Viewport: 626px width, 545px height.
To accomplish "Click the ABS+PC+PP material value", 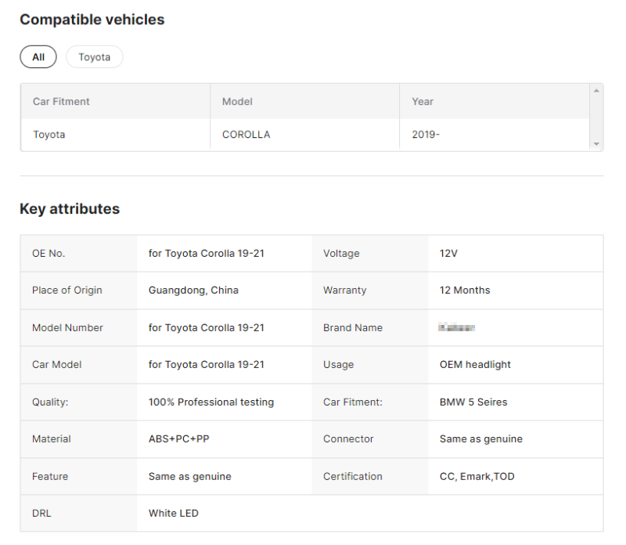I will coord(179,439).
